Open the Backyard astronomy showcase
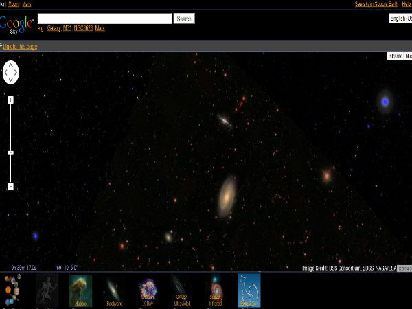 (114, 289)
